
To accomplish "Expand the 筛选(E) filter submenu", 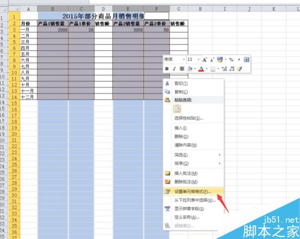I will [x=220, y=155].
